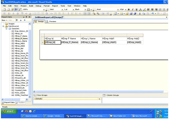
Task: Open the borders button dropdown arrow
Action: coord(91,10)
